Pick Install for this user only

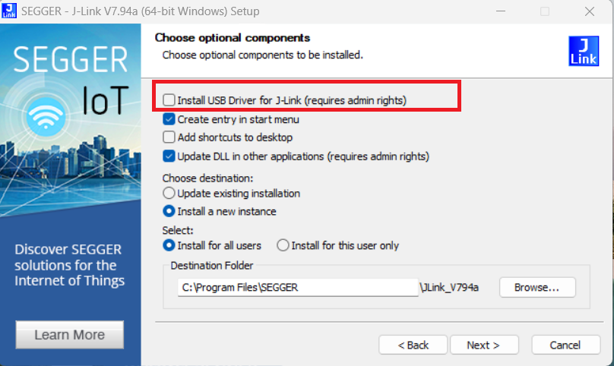283,245
